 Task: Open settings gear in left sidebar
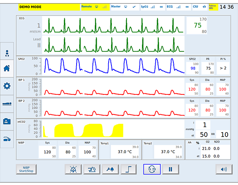click(x=7, y=86)
